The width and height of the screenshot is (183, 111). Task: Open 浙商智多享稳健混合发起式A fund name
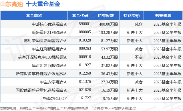(x=41, y=74)
